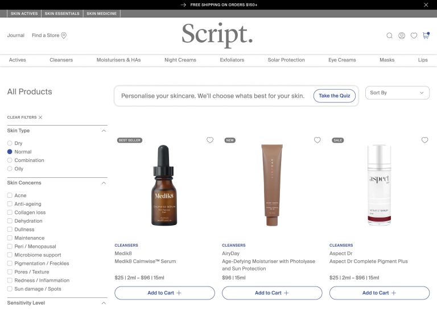437x312 pixels.
Task: Open wishlist heart icon in header
Action: click(x=414, y=36)
